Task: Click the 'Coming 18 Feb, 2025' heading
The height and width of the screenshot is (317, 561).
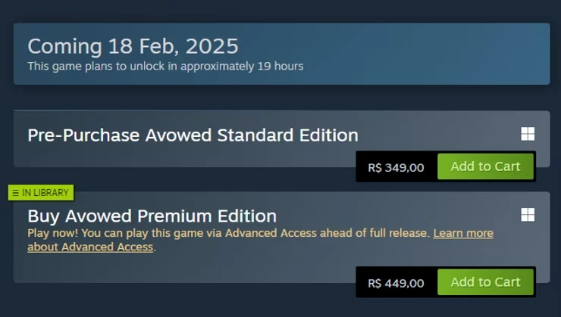Action: point(133,46)
